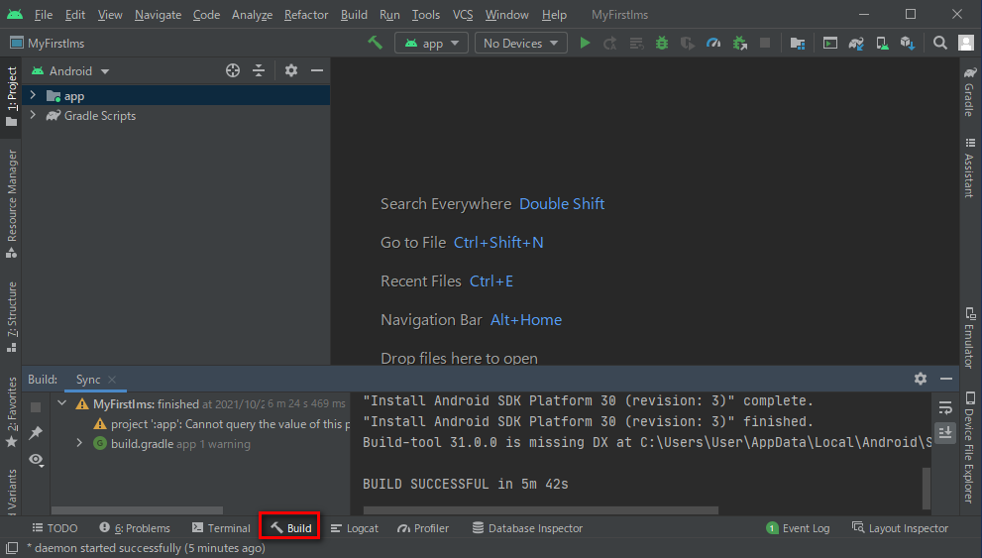Toggle the 1: Project tool window
Viewport: 982px width, 558px height.
tap(11, 96)
